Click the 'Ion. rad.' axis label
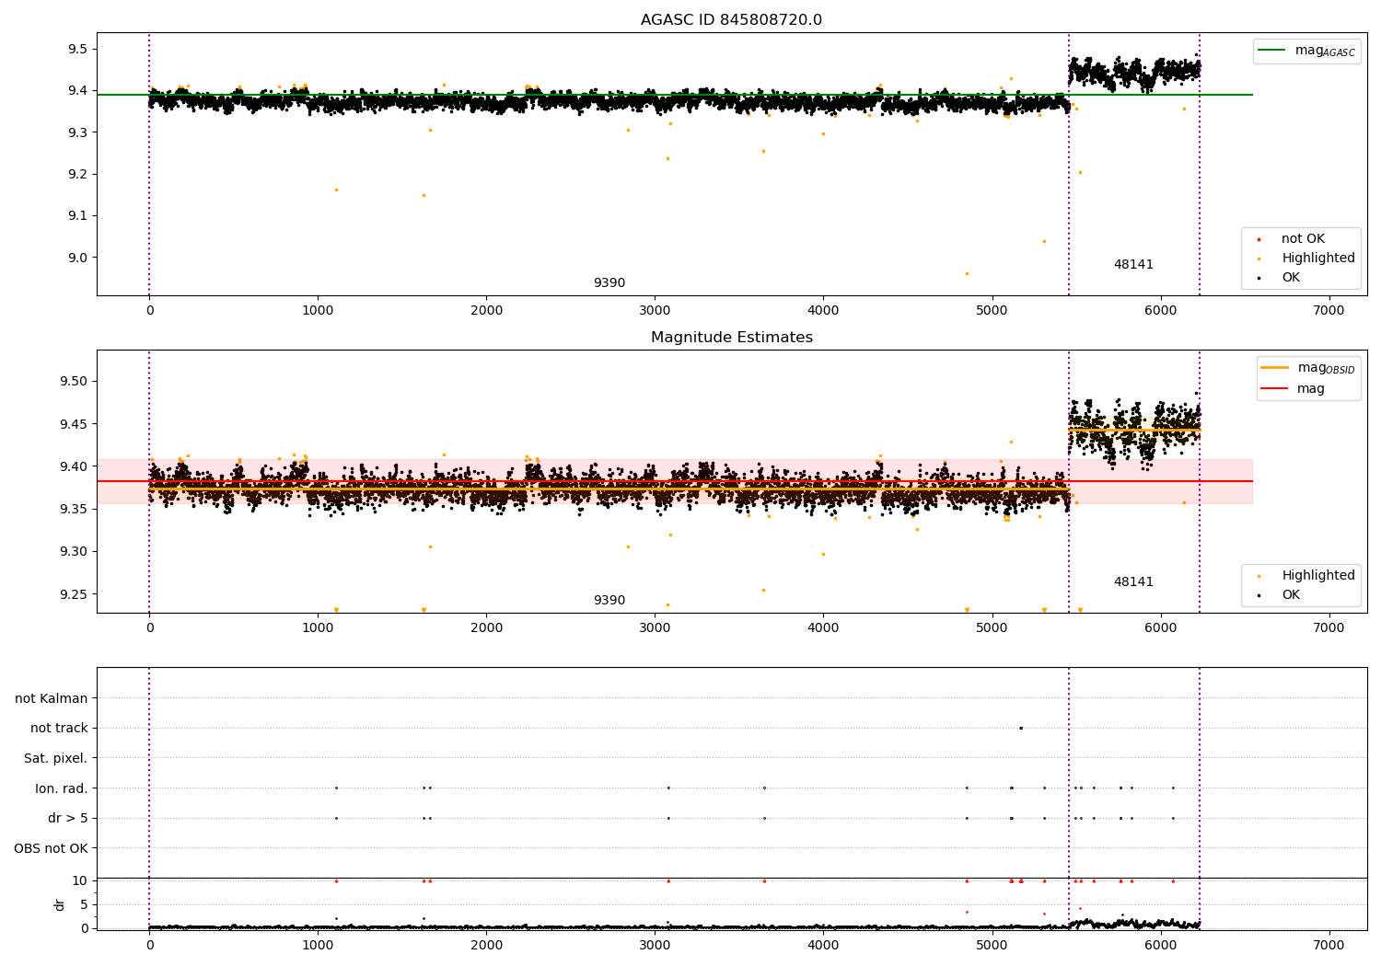The width and height of the screenshot is (1381, 966). click(61, 788)
